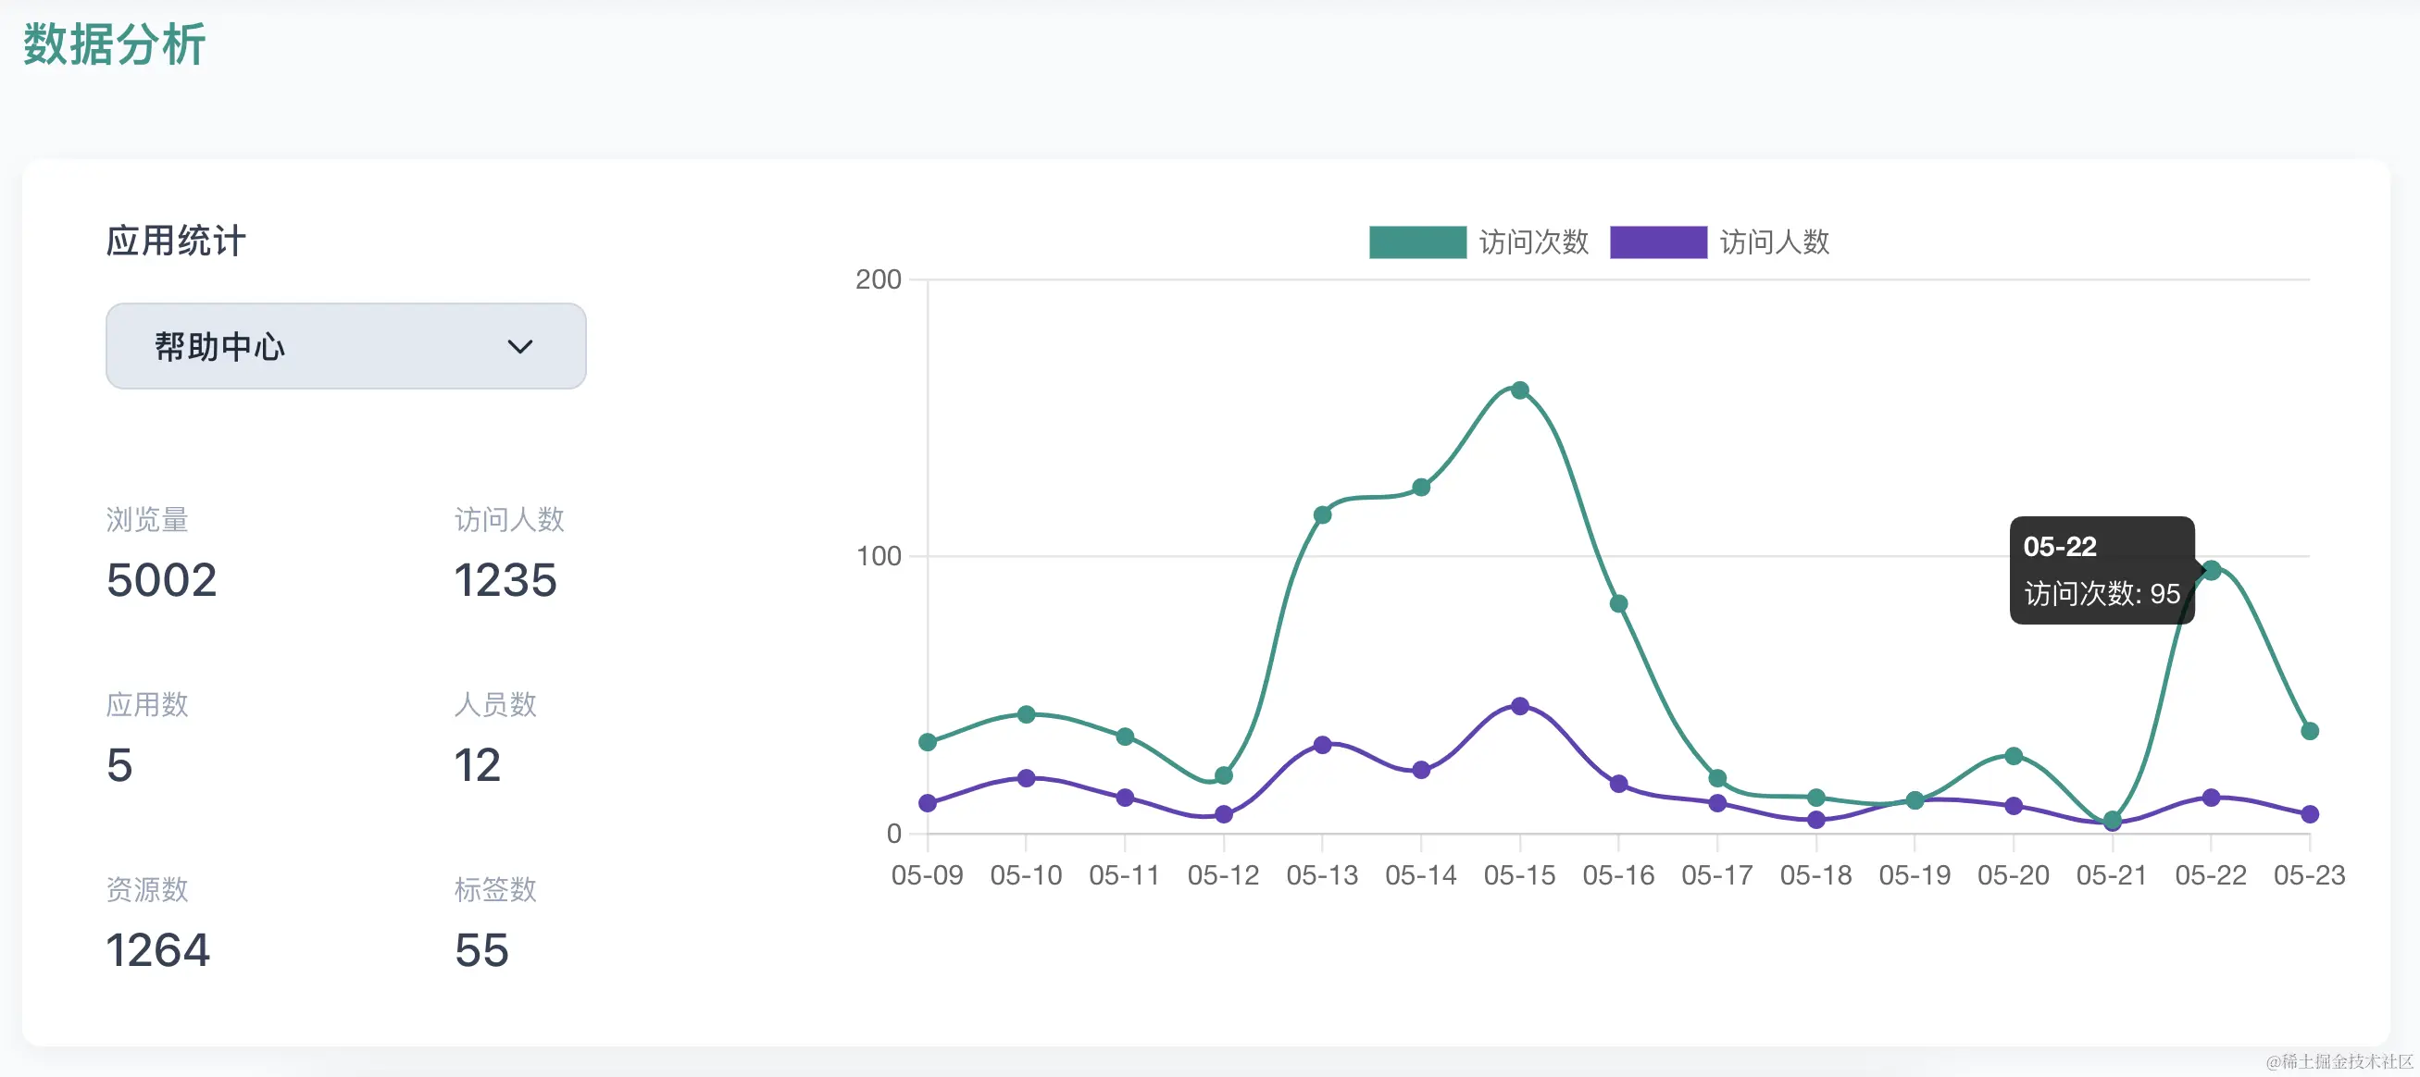
Task: Click the purple 访问人数 legend swatch
Action: click(x=1657, y=242)
